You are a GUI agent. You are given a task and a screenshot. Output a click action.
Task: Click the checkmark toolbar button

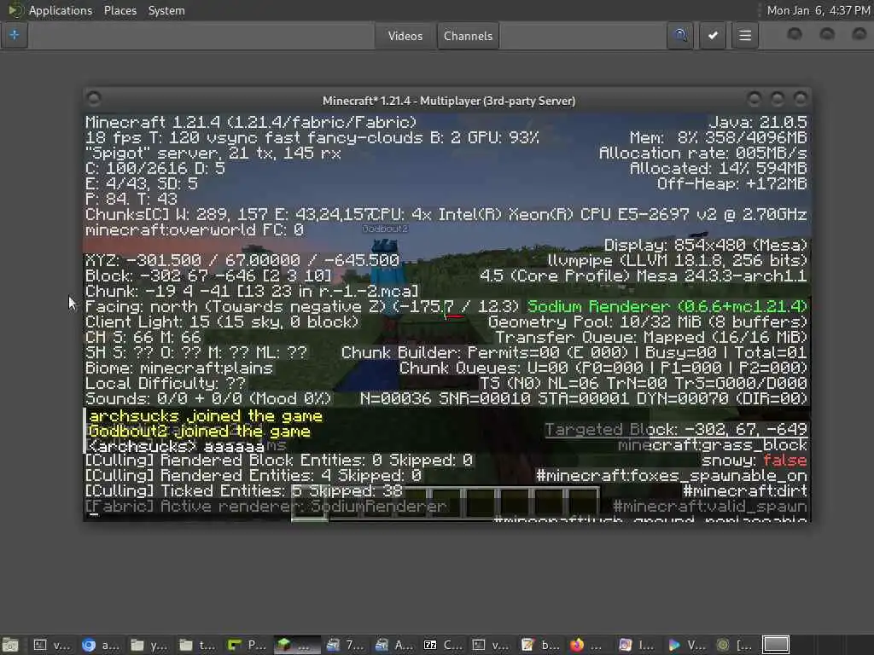tap(713, 36)
